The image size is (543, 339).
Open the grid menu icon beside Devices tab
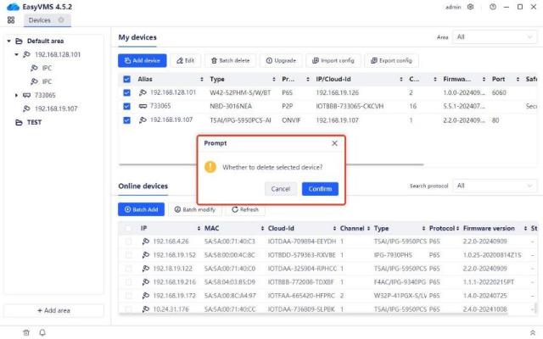pos(11,19)
